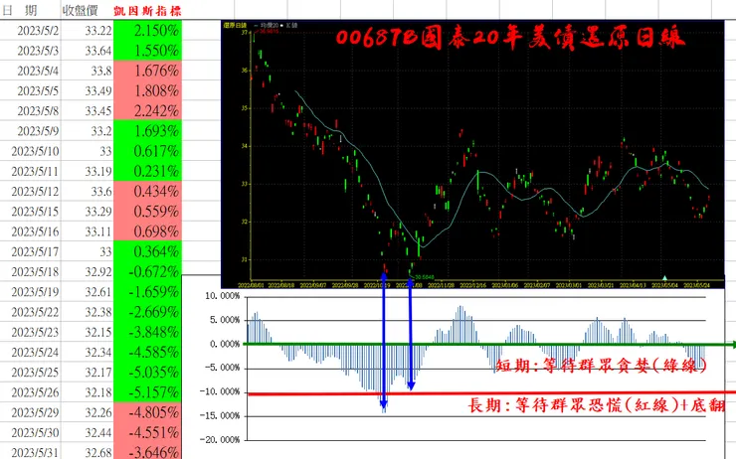Select closing price 33.6 cell
736x459 pixels.
click(87, 192)
